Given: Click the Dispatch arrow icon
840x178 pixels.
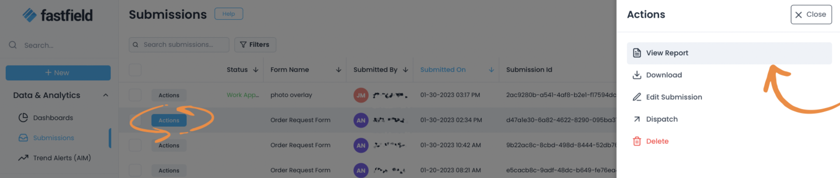Looking at the screenshot, I should point(637,119).
